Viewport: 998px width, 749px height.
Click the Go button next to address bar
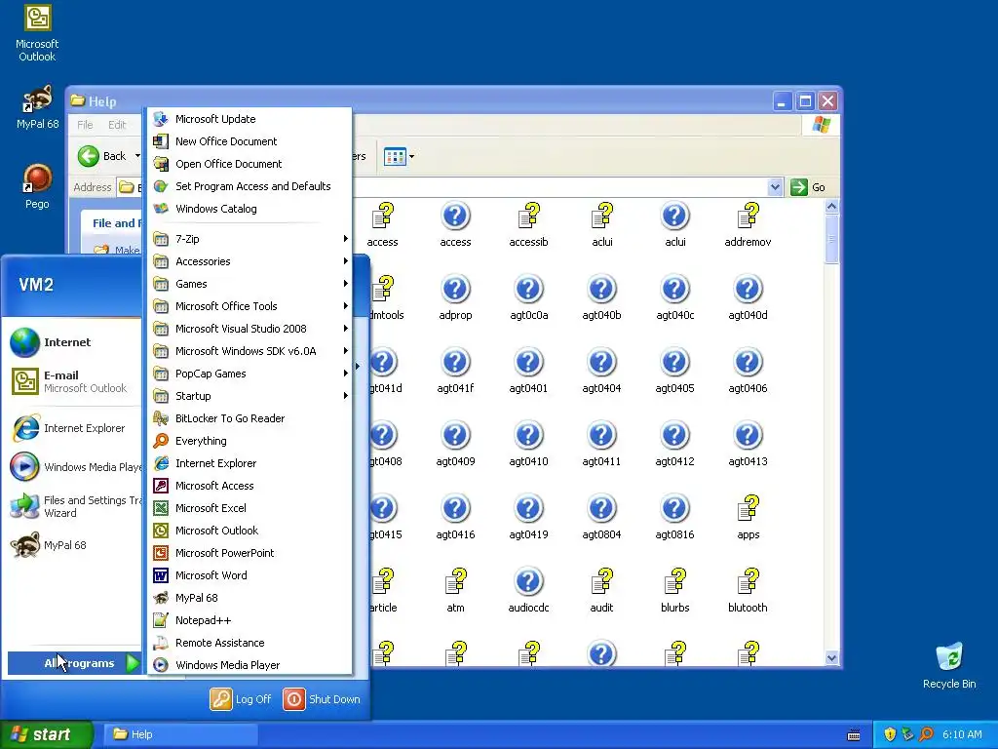[808, 187]
